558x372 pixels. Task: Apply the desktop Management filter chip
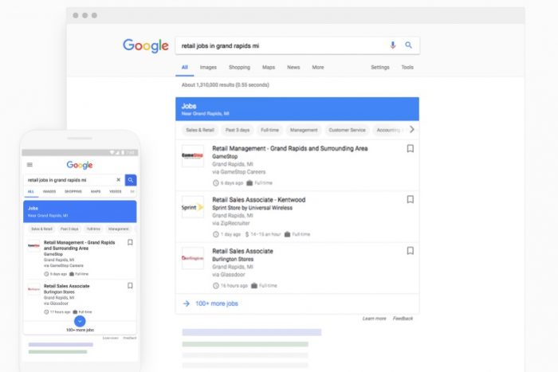pos(304,130)
